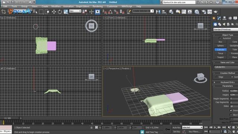Open the Reference Coordinate System View dropdown
Image resolution: width=238 pixels, height=134 pixels.
75,11
